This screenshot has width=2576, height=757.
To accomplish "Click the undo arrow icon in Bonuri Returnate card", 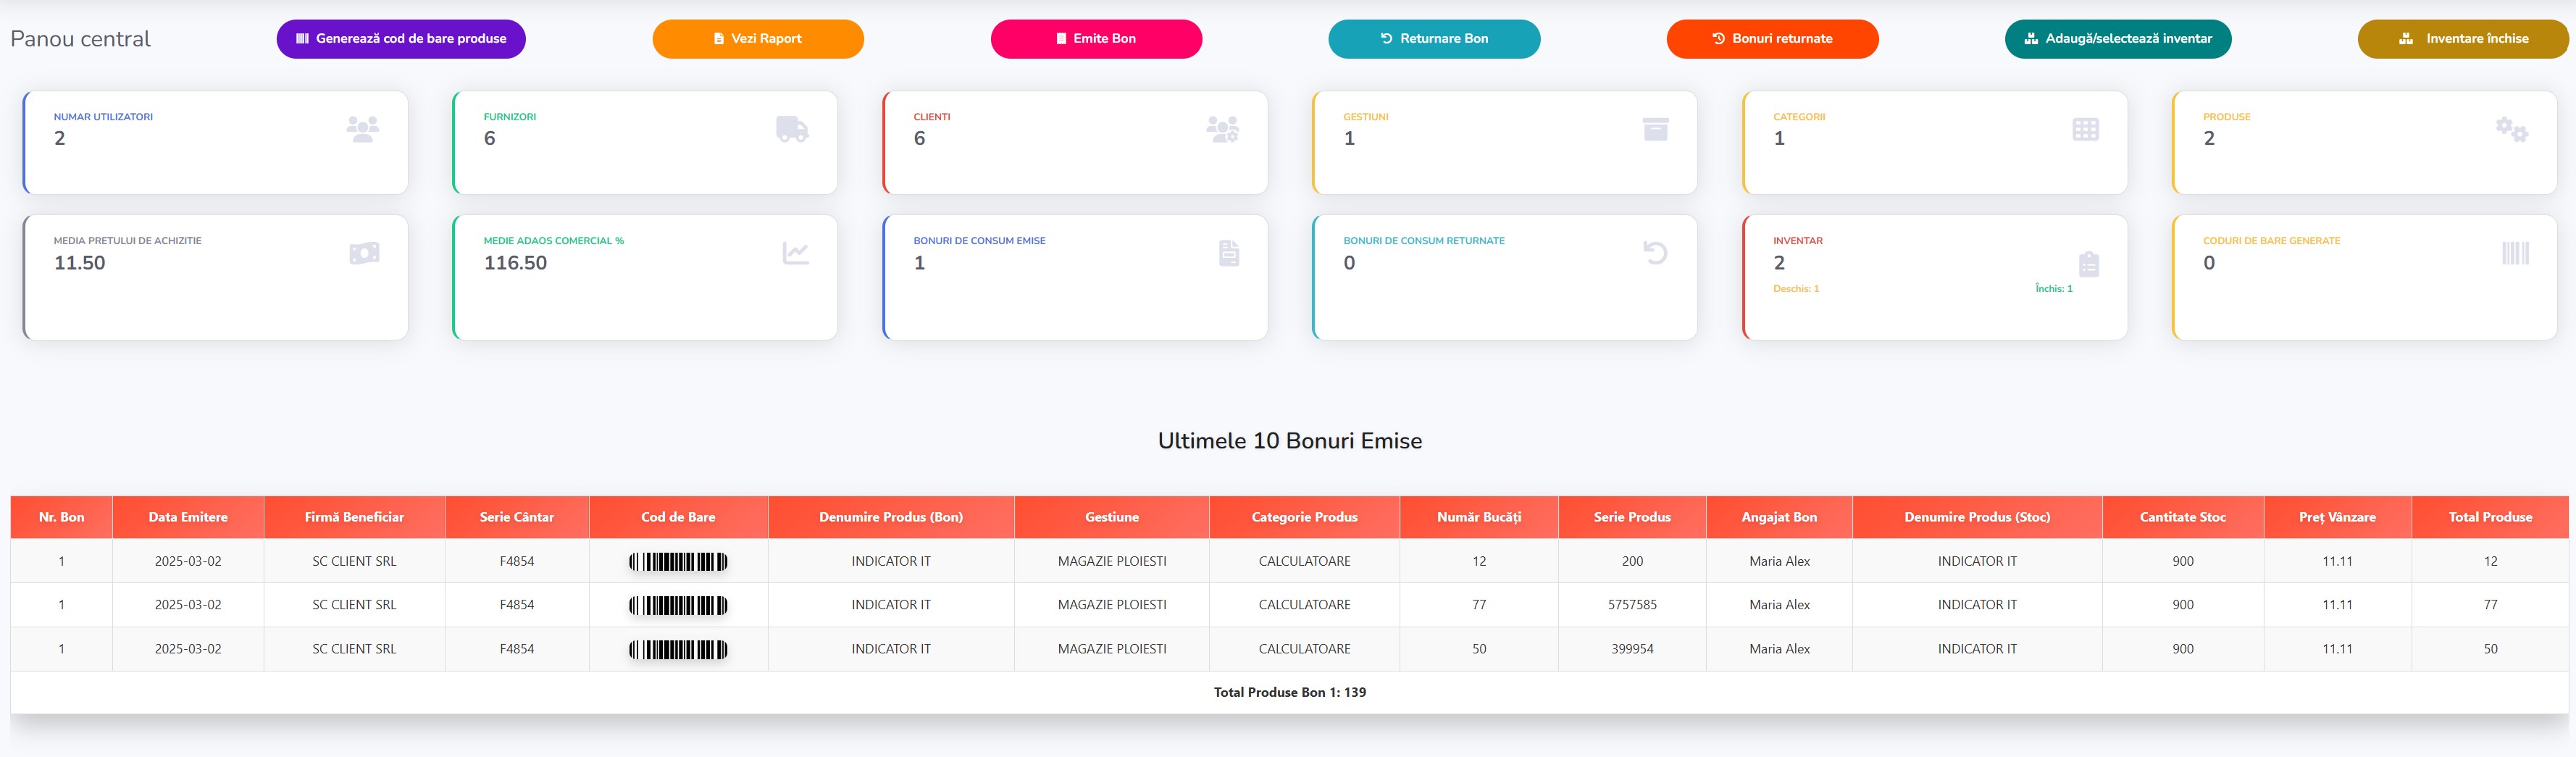I will 1655,253.
